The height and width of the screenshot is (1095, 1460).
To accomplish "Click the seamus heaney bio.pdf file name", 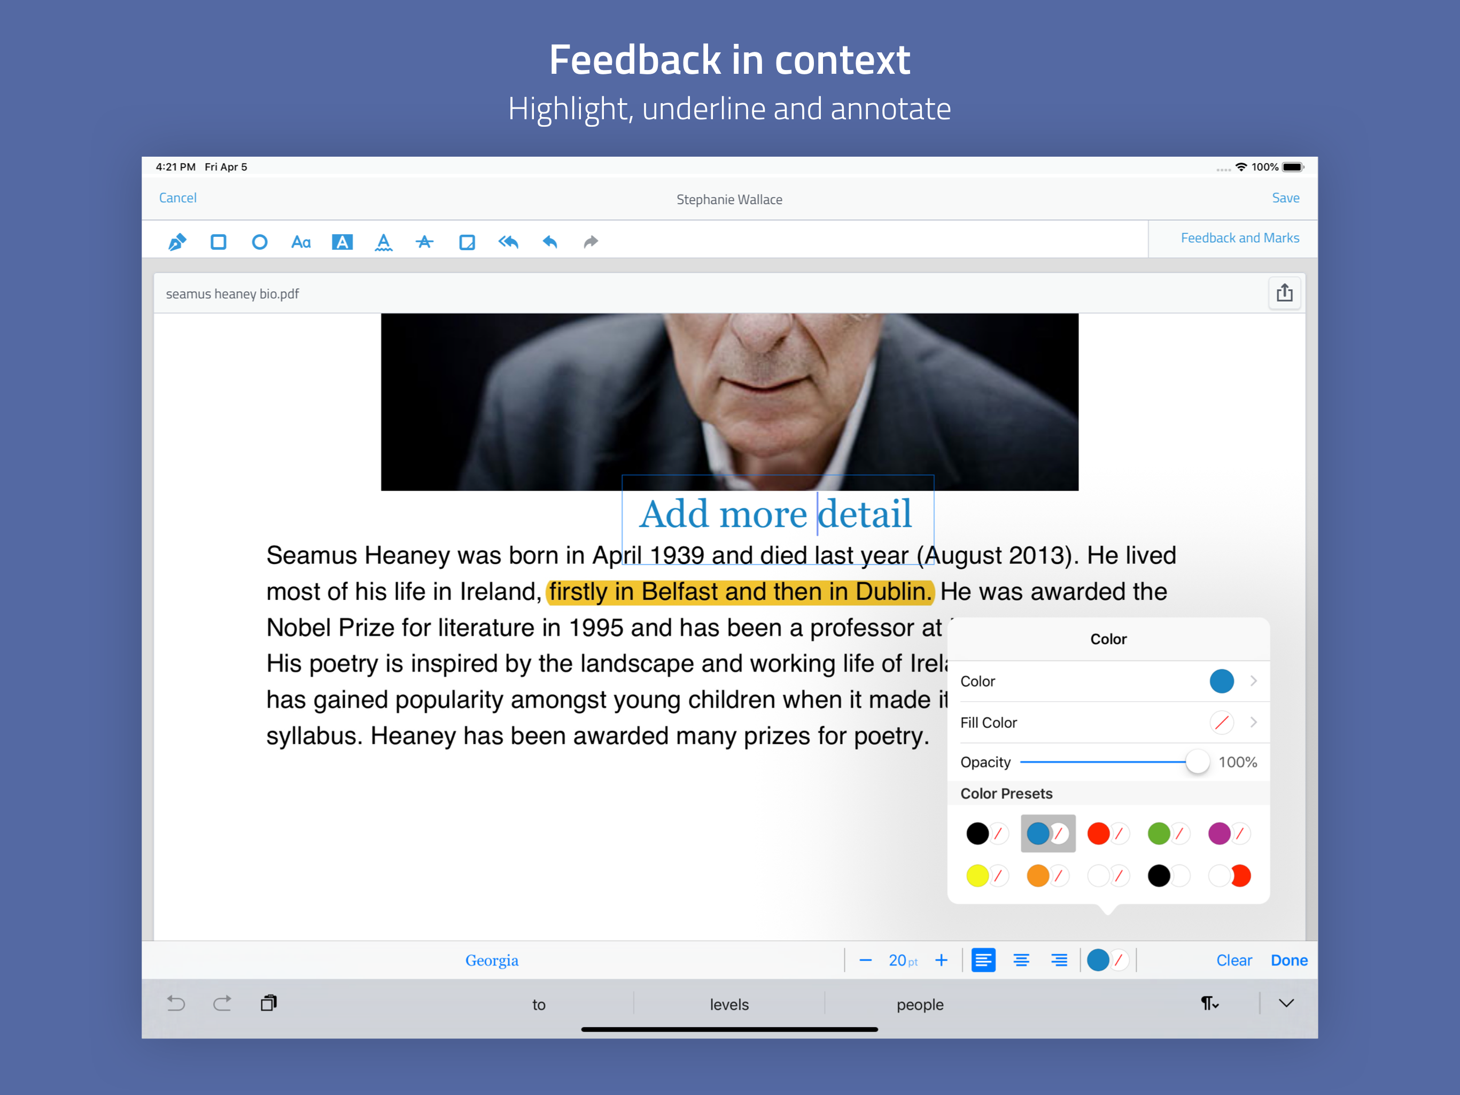I will click(232, 294).
